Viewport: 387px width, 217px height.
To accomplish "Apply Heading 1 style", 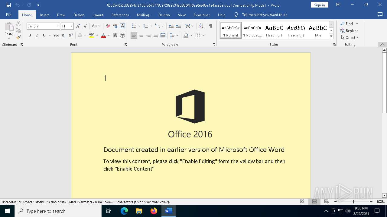I will [274, 30].
